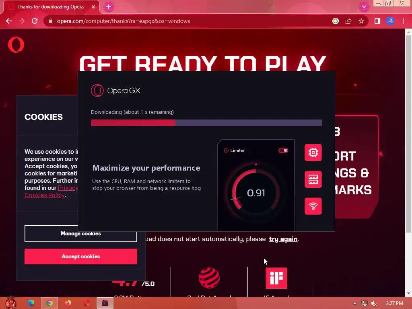Go forward to the next page

22,21
